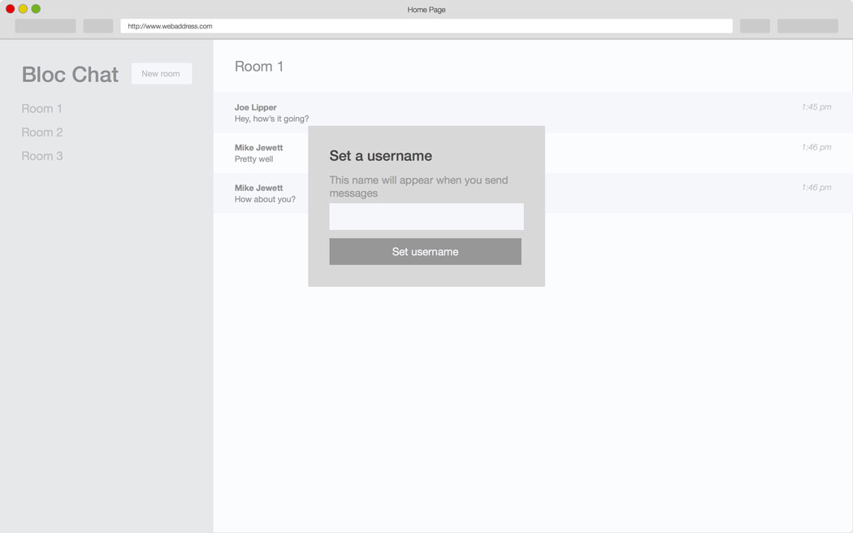Select the Room 1 header in chat pane
This screenshot has width=853, height=533.
pyautogui.click(x=259, y=67)
